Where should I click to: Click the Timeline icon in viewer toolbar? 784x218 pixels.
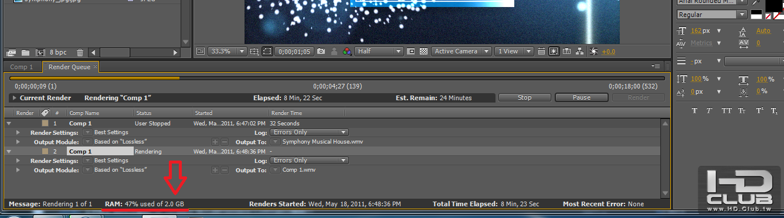click(x=567, y=52)
